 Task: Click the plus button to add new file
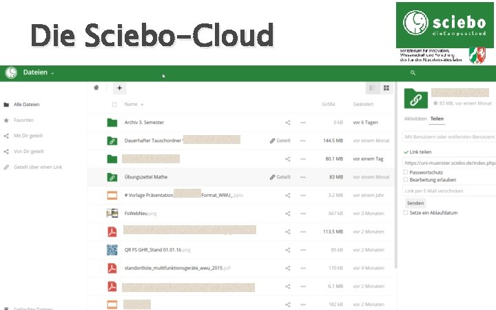click(119, 88)
